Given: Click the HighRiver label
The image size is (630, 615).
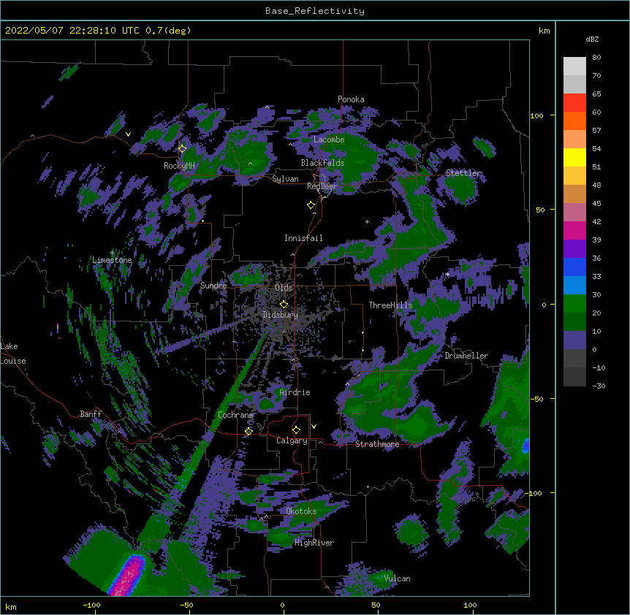Looking at the screenshot, I should click(x=314, y=543).
